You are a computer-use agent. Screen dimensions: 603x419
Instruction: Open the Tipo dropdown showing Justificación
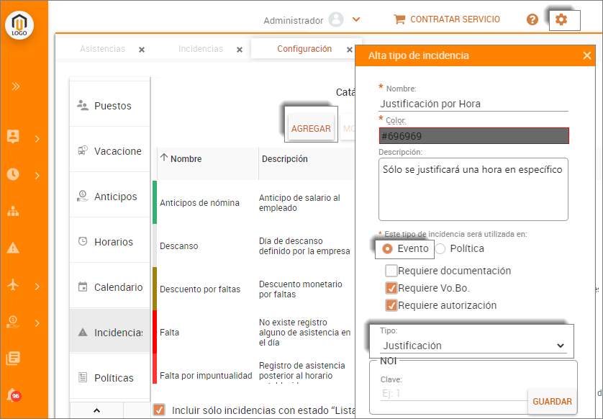point(473,346)
